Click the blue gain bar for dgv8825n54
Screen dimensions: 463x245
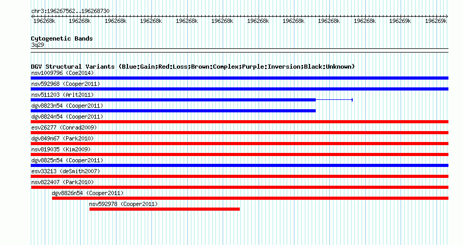click(x=239, y=165)
